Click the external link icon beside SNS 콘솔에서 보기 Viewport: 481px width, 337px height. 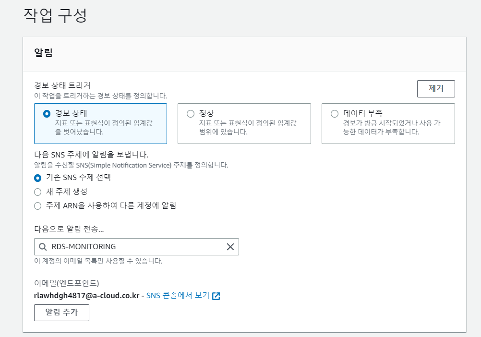pyautogui.click(x=216, y=296)
